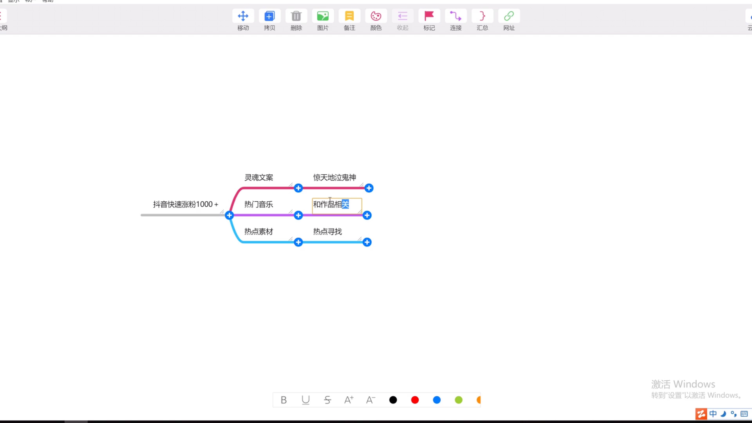752x423 pixels.
Task: Add child to 惊天地泣鬼神 node via plus
Action: [369, 188]
